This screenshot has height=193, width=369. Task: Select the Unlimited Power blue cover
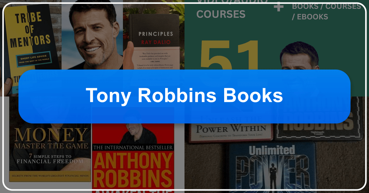coord(272,167)
